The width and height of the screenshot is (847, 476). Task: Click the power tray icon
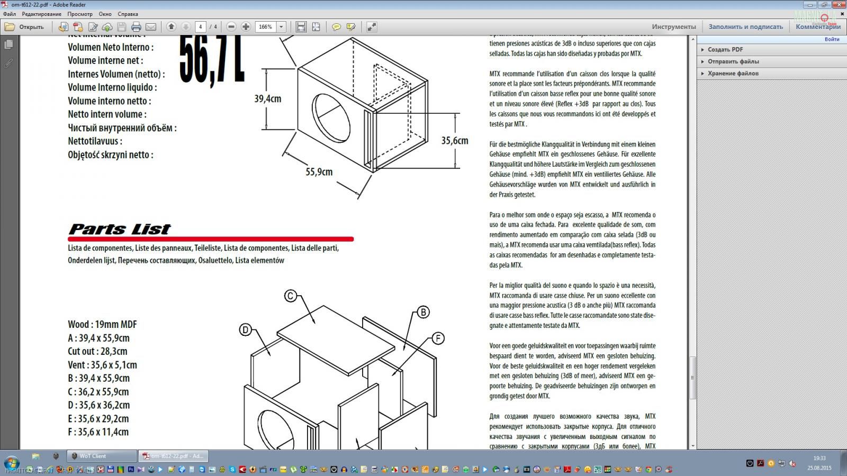pos(750,463)
